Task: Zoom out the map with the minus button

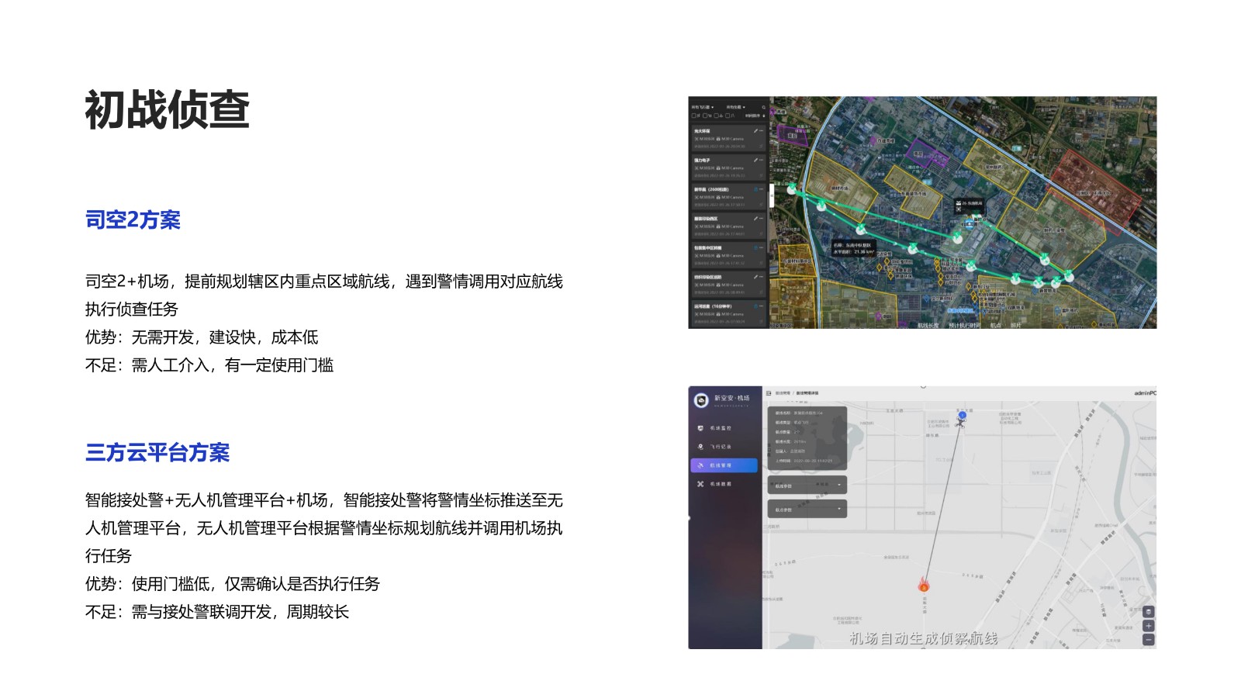Action: click(x=1149, y=640)
